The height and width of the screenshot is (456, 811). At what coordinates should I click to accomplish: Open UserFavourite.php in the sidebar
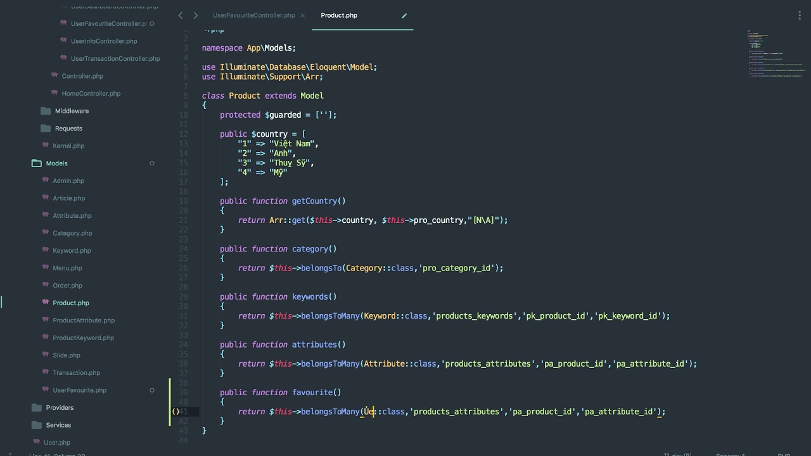pyautogui.click(x=80, y=390)
